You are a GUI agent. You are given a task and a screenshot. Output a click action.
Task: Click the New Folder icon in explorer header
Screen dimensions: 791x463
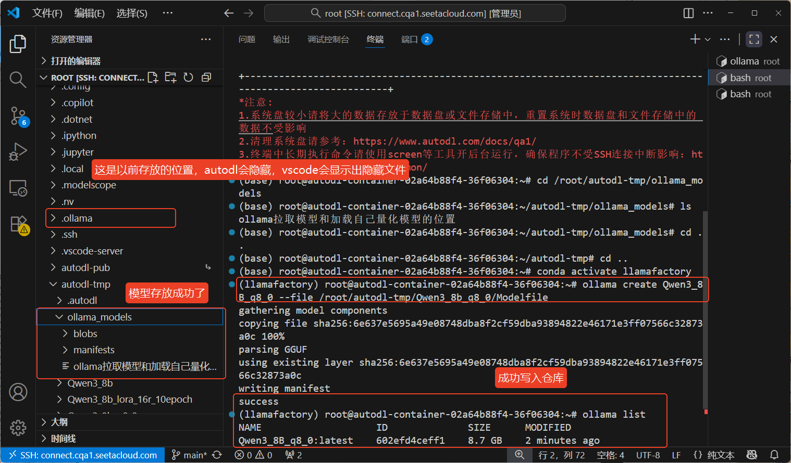tap(170, 78)
